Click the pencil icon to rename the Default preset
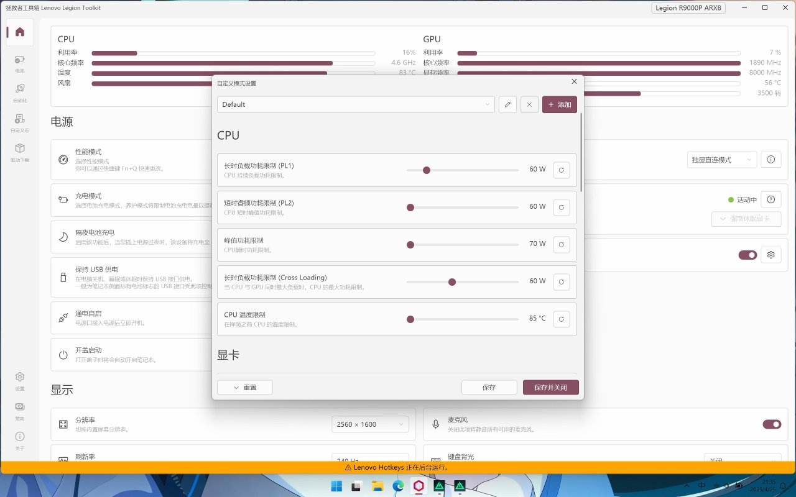 (x=507, y=104)
